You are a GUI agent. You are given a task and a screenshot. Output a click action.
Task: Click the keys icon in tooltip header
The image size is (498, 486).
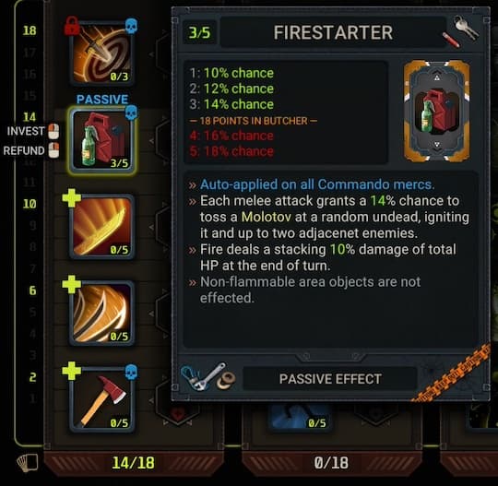tap(467, 28)
